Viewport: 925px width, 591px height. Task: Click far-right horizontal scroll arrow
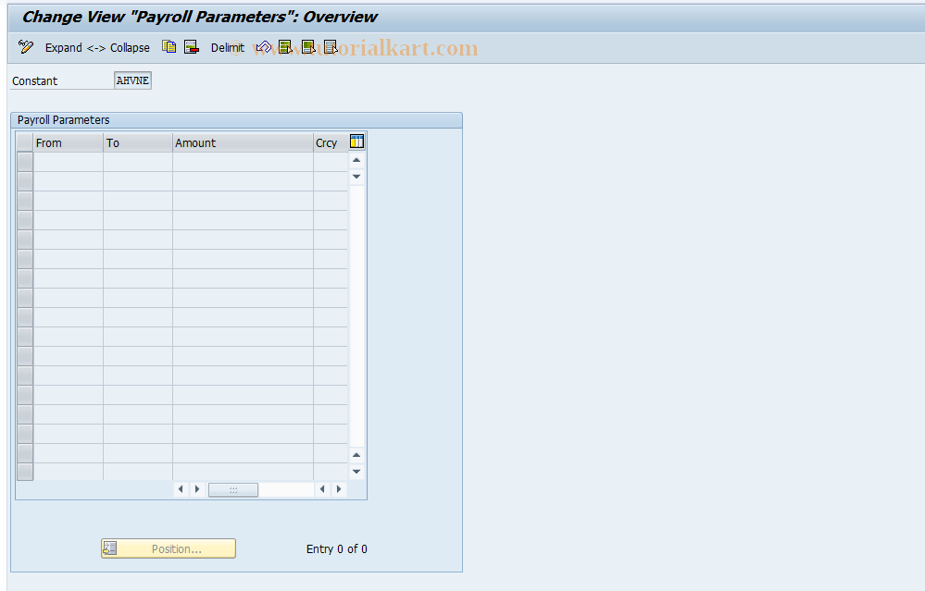339,489
